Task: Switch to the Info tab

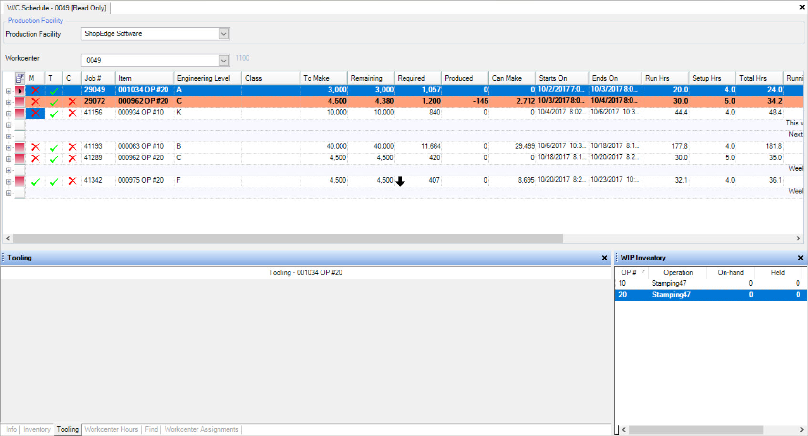Action: coord(11,429)
